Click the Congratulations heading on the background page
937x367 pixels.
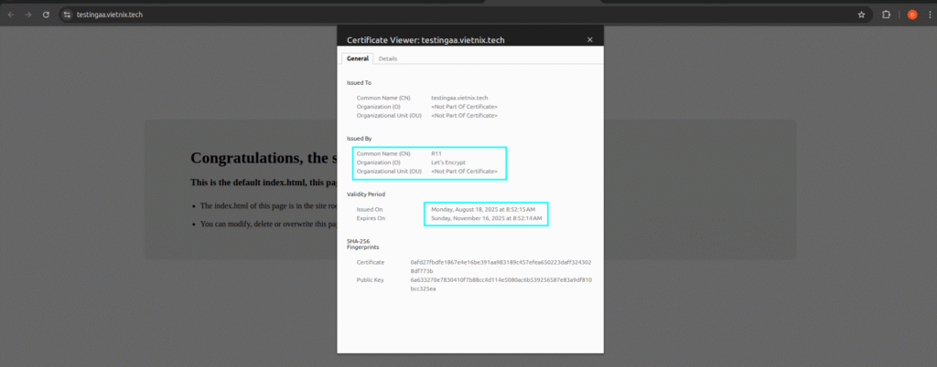pyautogui.click(x=264, y=158)
